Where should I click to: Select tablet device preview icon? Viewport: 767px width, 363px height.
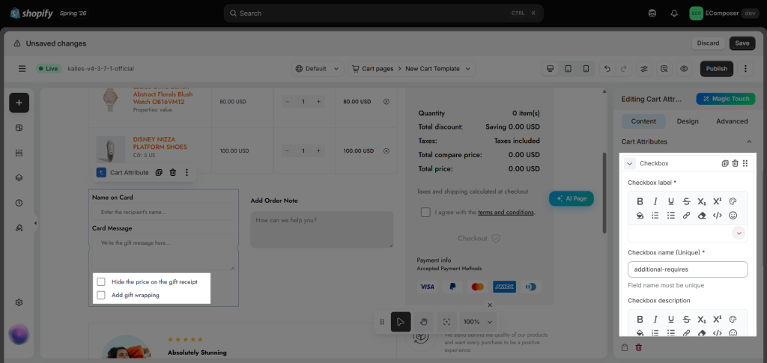coord(568,69)
